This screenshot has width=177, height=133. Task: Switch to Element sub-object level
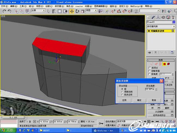click(168, 64)
